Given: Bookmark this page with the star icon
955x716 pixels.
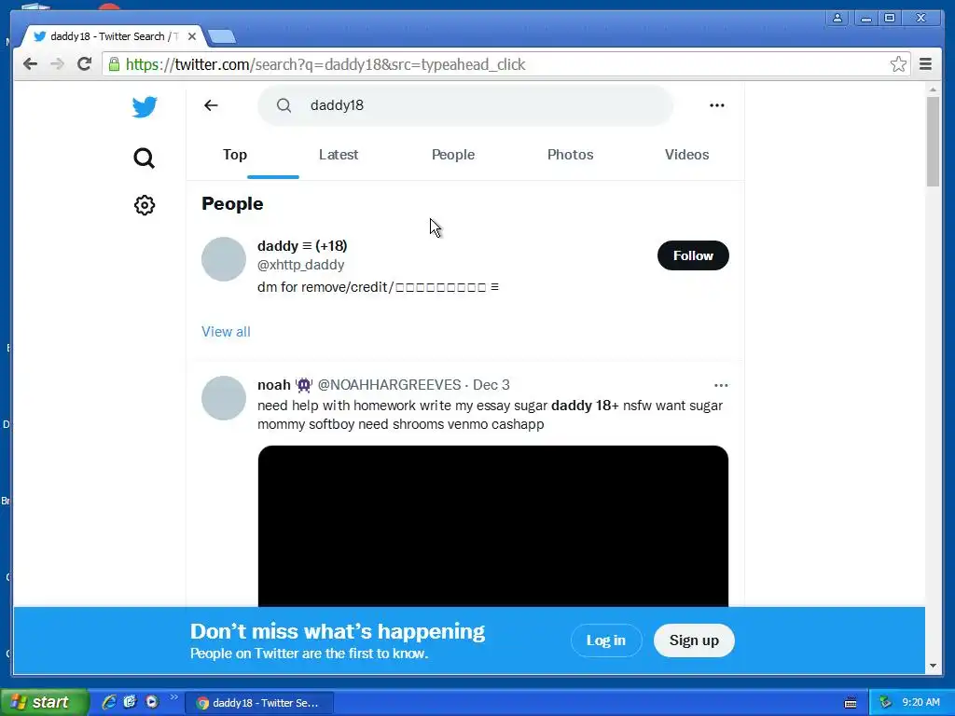Looking at the screenshot, I should coord(898,64).
